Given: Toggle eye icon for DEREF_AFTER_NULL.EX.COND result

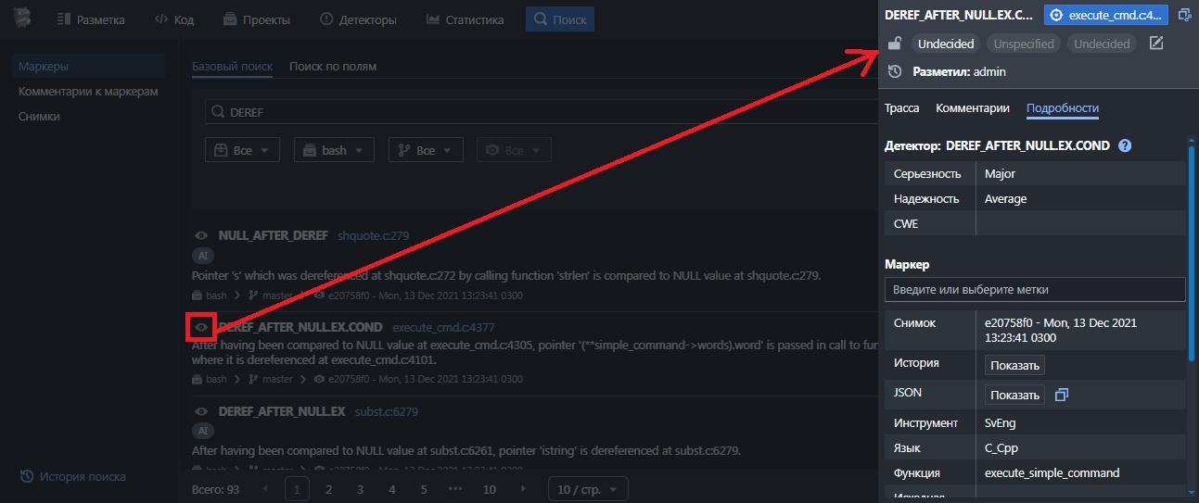Looking at the screenshot, I should tap(201, 327).
